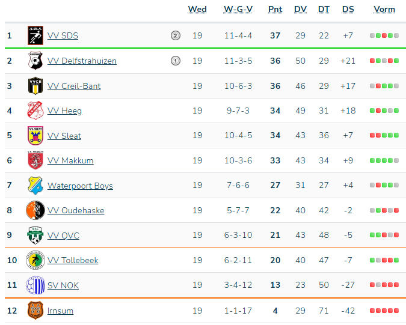Click the period badge 1 next to VV Delfstrahuizen

[x=176, y=61]
